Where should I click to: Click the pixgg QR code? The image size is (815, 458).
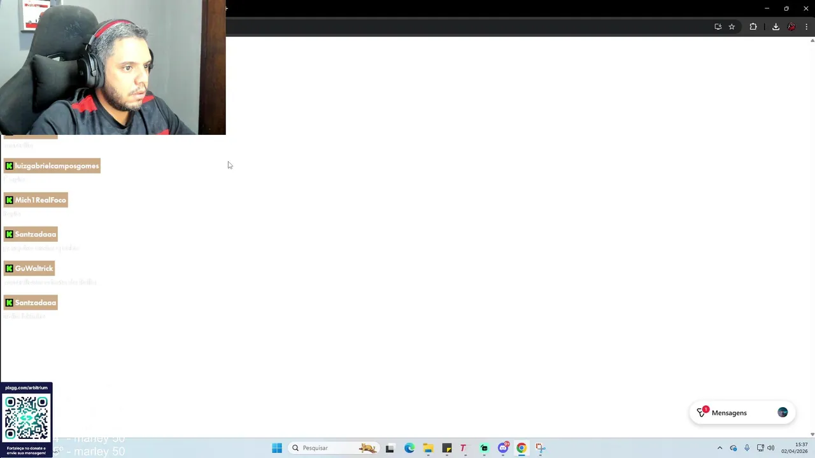(x=26, y=418)
